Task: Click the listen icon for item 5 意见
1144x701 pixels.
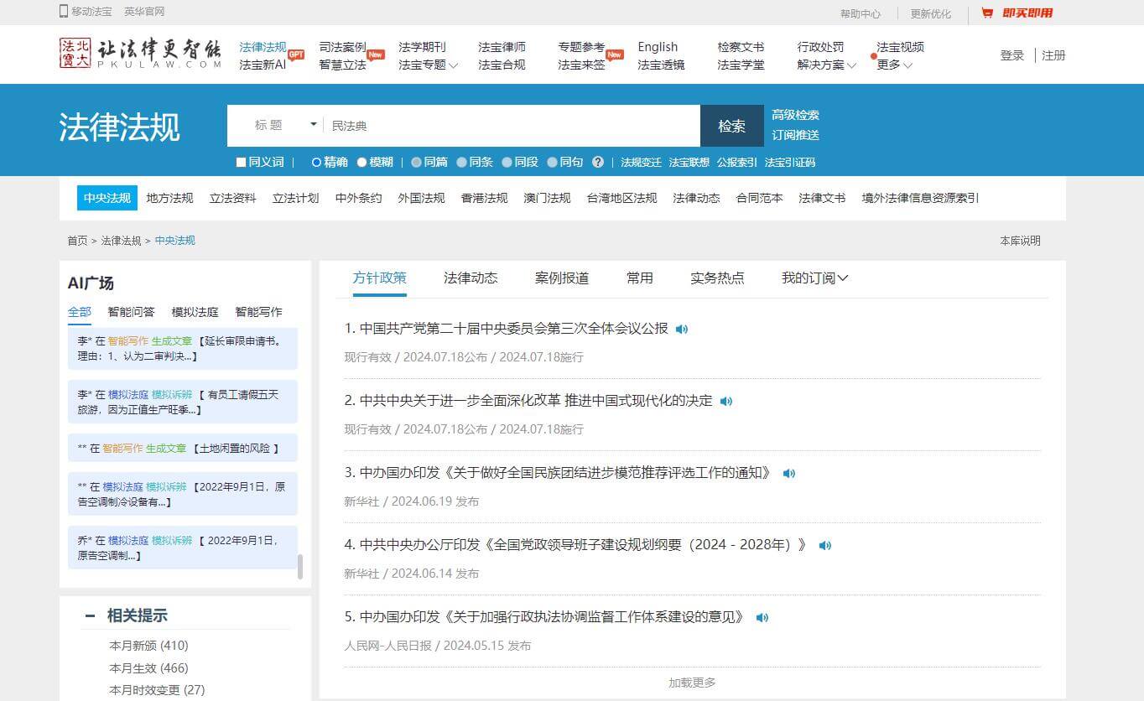Action: [762, 617]
